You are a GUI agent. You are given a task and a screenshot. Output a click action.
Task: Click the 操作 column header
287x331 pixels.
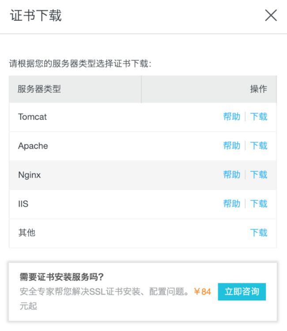click(259, 89)
